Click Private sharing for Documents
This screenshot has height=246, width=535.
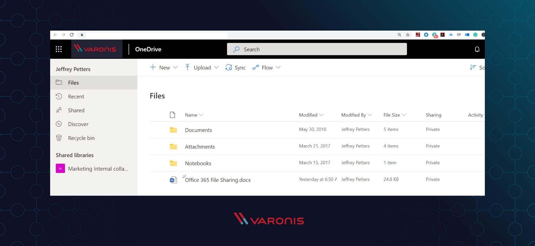(x=432, y=129)
